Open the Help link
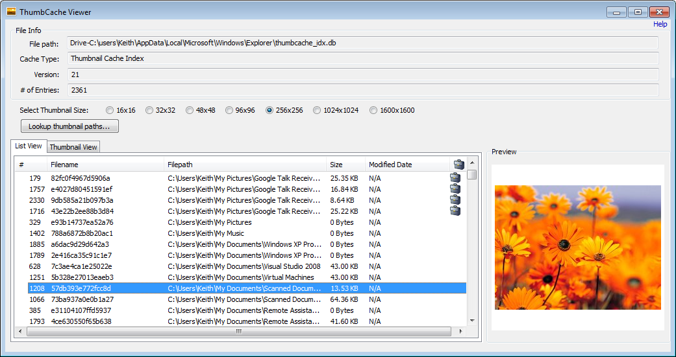The width and height of the screenshot is (676, 357). (660, 24)
